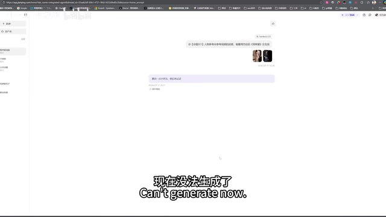The height and width of the screenshot is (217, 386).
Task: Open the user avatar at header right
Action: click(x=376, y=15)
